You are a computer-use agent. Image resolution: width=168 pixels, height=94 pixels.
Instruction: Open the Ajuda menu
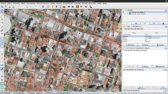coord(104,3)
